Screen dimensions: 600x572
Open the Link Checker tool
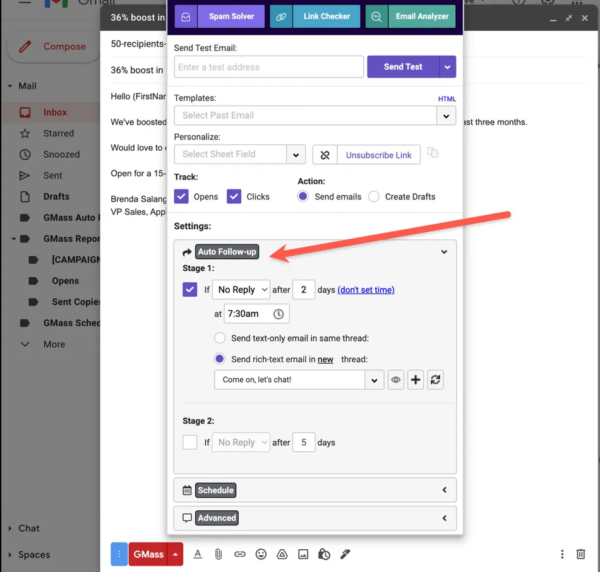point(327,16)
